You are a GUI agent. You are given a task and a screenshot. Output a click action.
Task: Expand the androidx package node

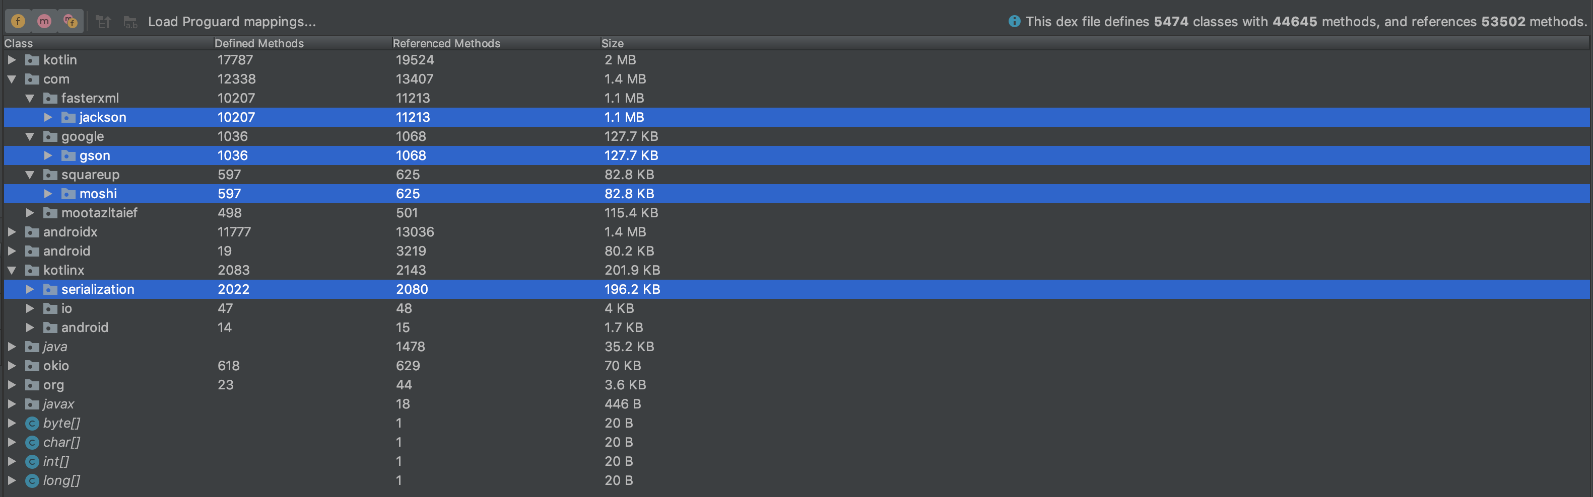(x=12, y=232)
